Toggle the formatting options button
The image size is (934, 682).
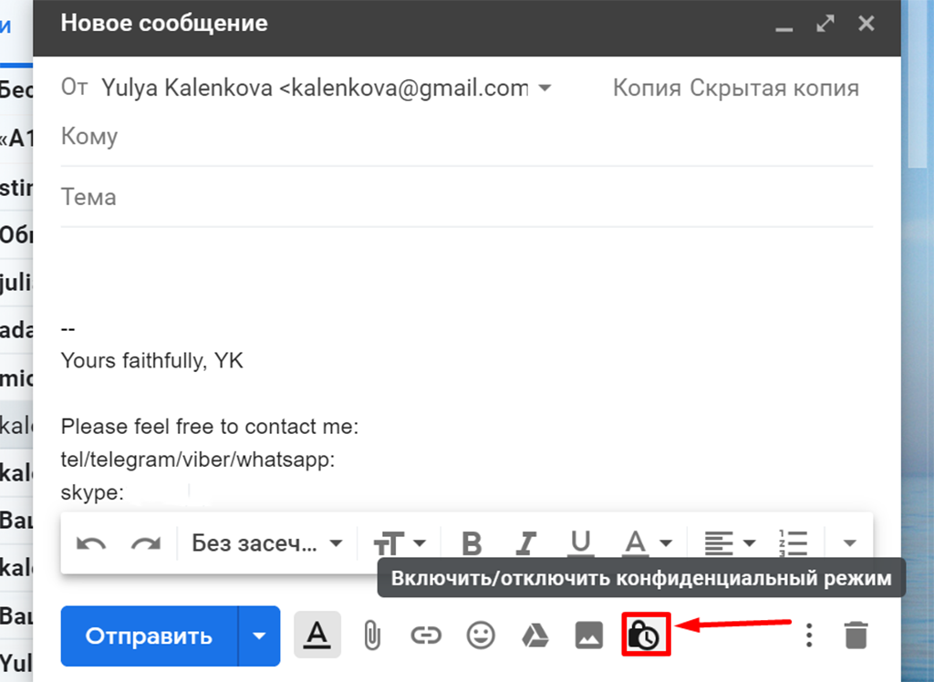pyautogui.click(x=317, y=635)
